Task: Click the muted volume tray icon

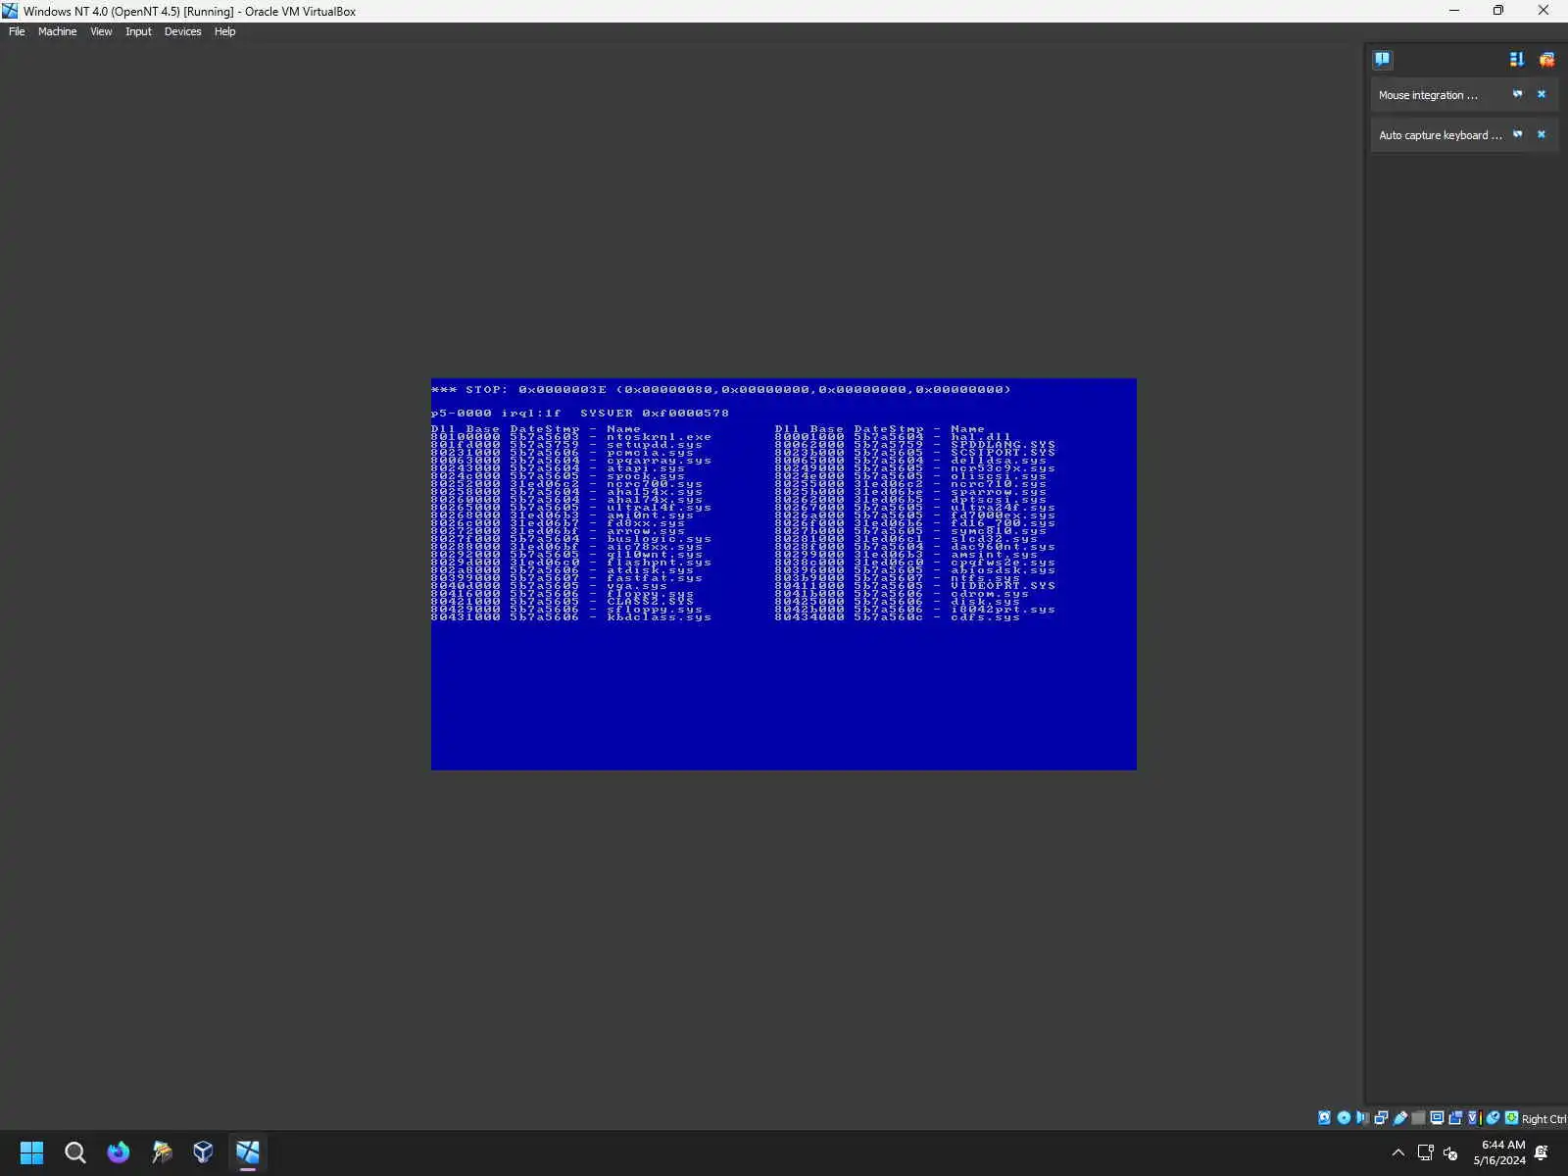Action: pyautogui.click(x=1451, y=1152)
